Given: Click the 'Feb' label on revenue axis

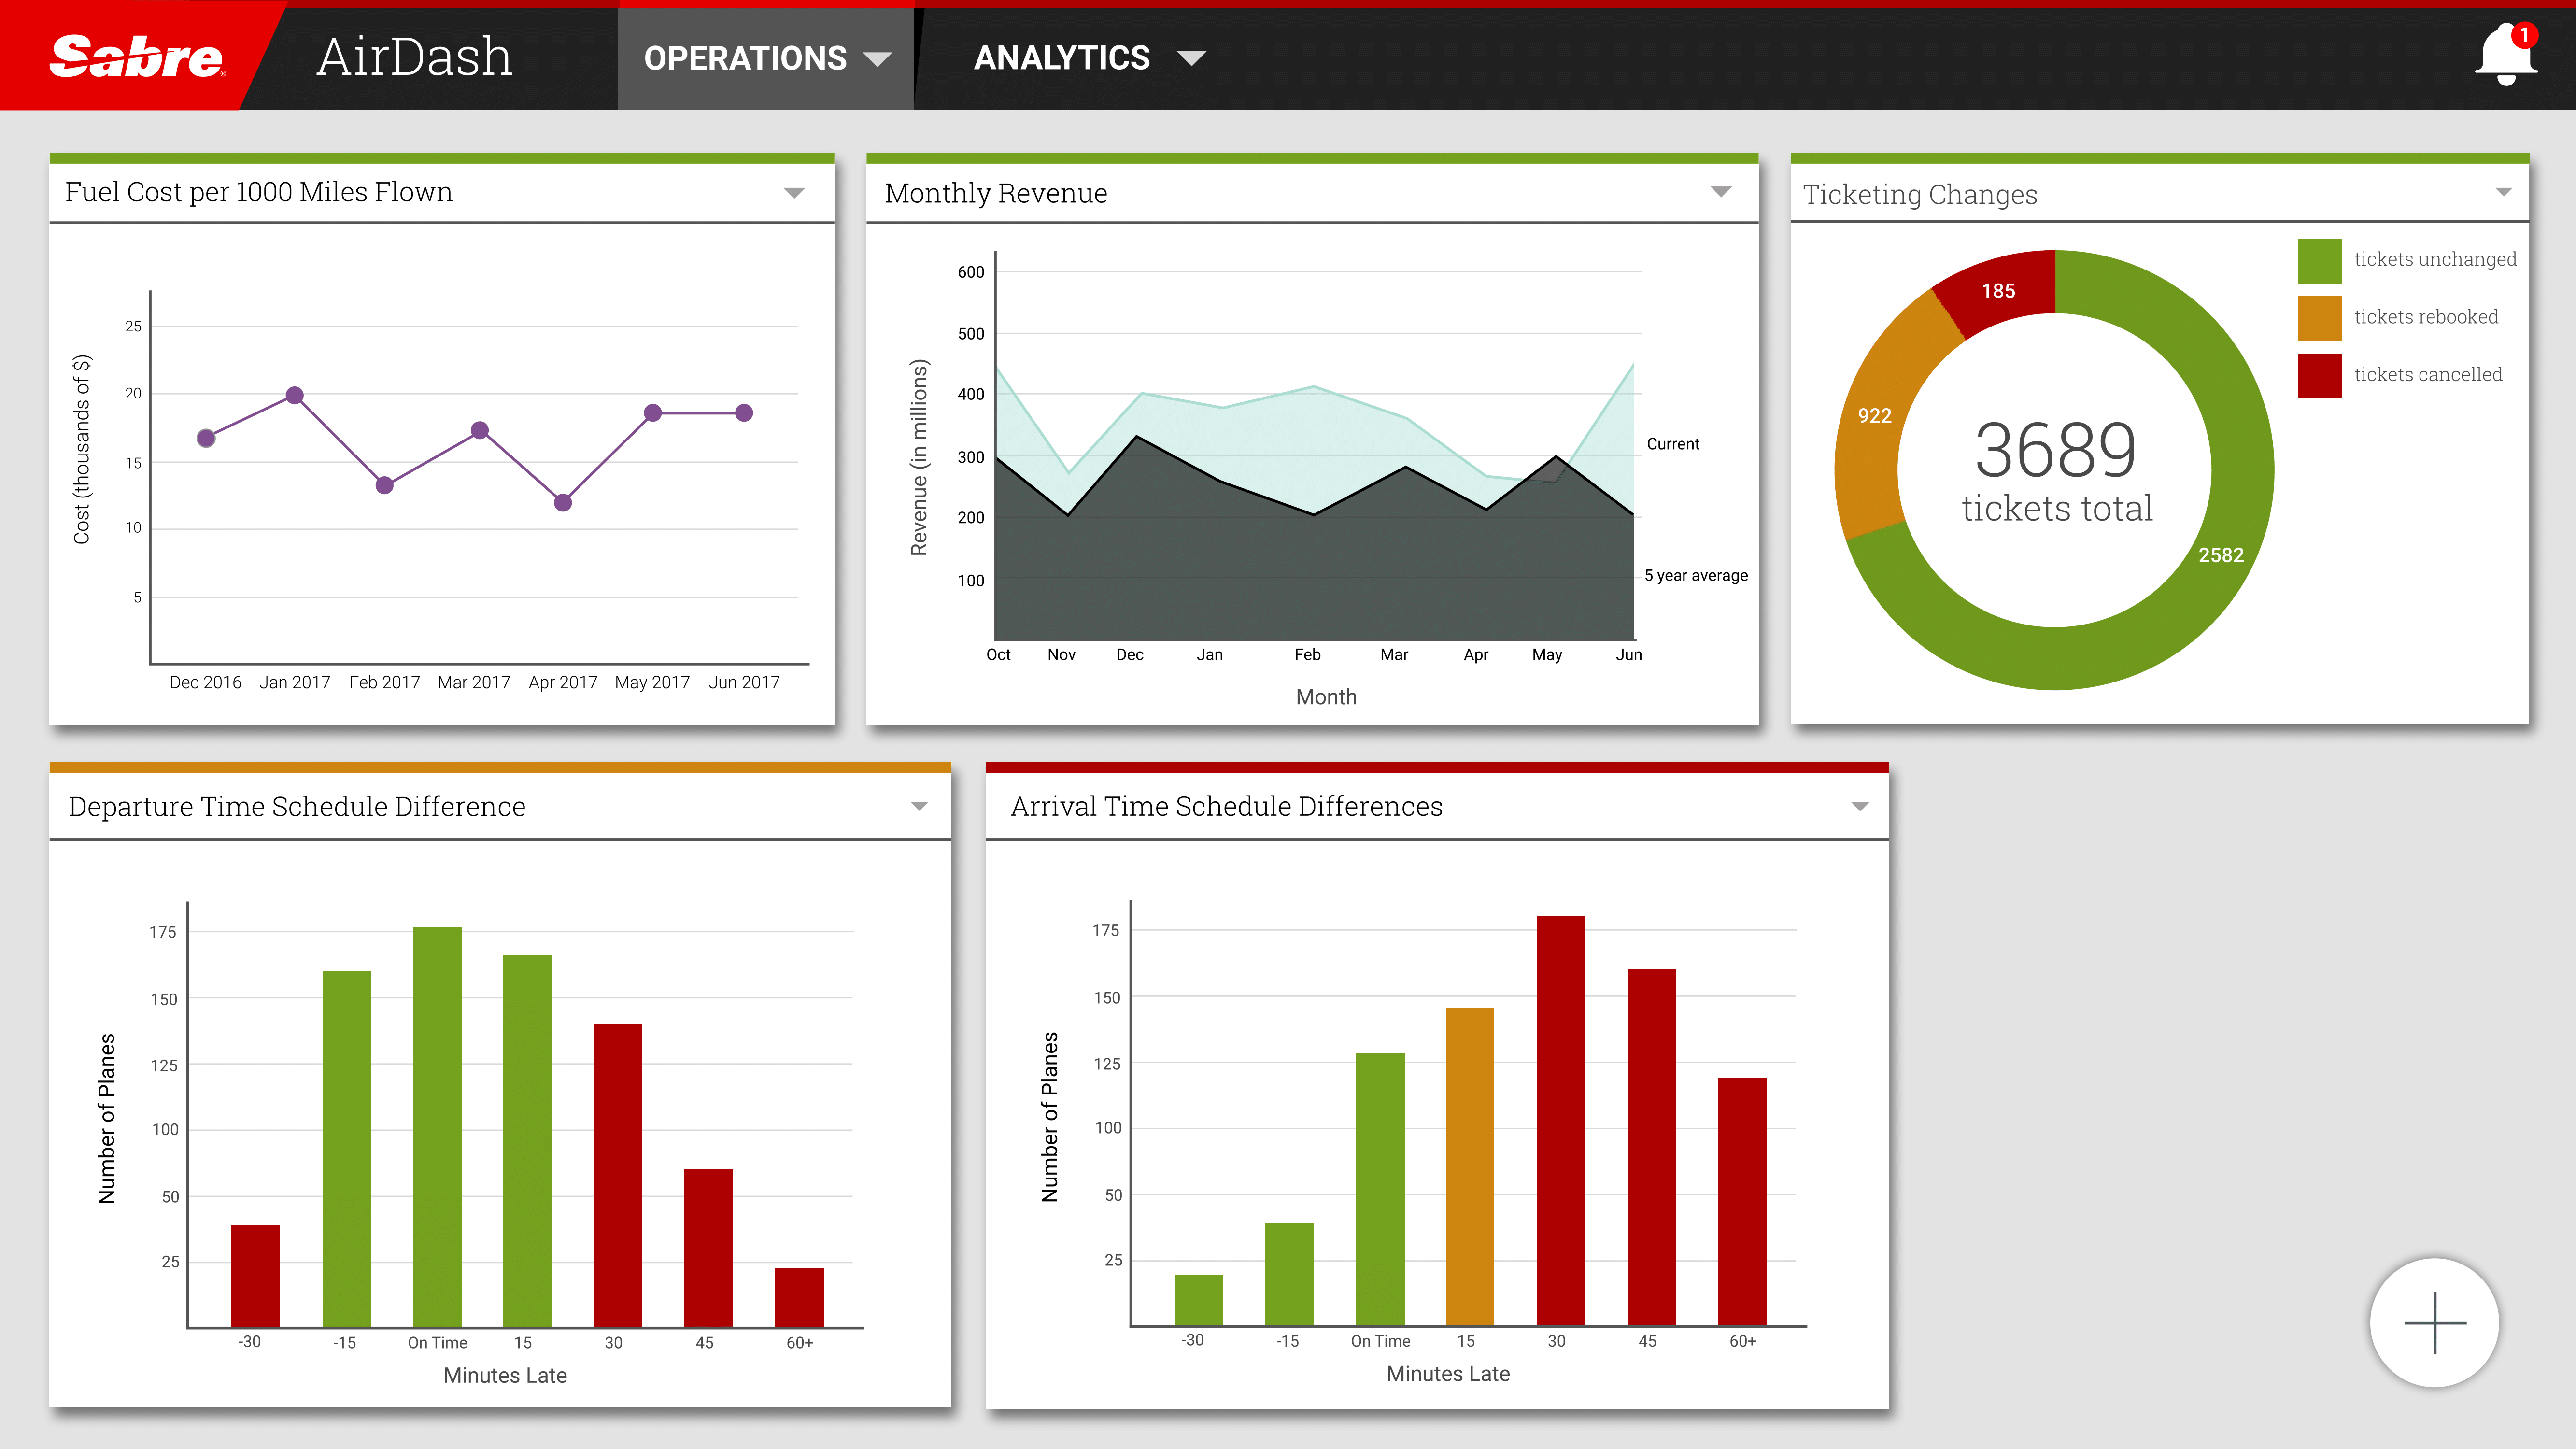Looking at the screenshot, I should pyautogui.click(x=1307, y=655).
